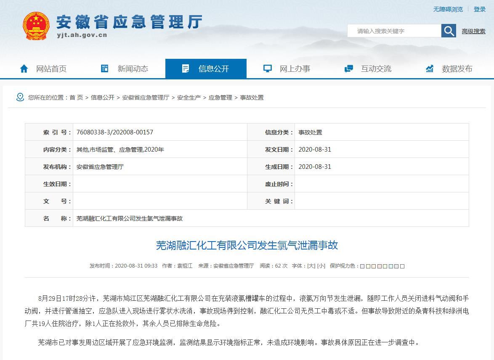This screenshot has height=360, width=494.
Task: Open the 数据发布 navigation tab
Action: pyautogui.click(x=457, y=68)
